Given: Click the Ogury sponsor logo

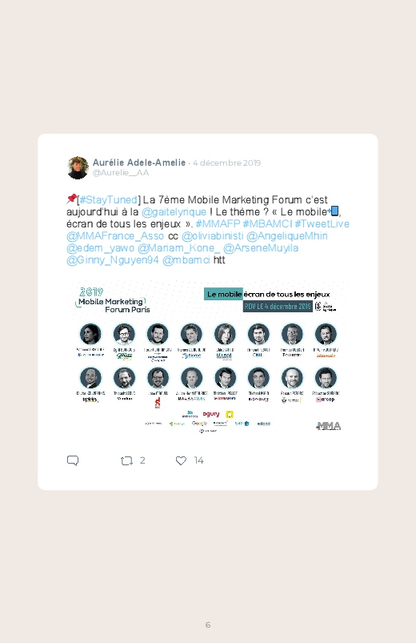Looking at the screenshot, I should pyautogui.click(x=211, y=414).
